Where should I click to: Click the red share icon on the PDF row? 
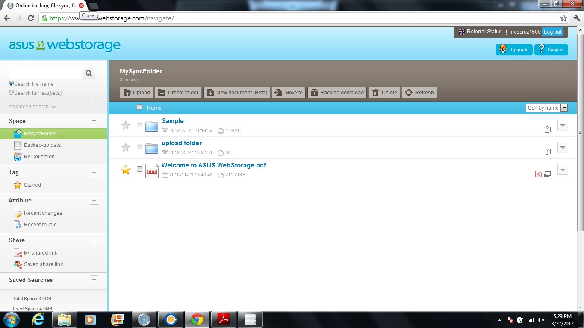[538, 174]
